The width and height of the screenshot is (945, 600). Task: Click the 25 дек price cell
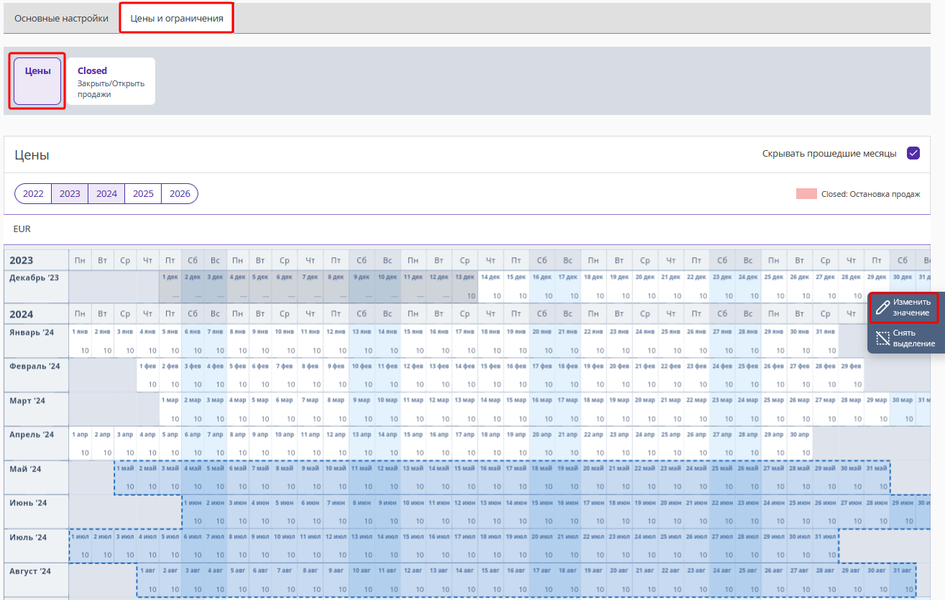coord(773,286)
